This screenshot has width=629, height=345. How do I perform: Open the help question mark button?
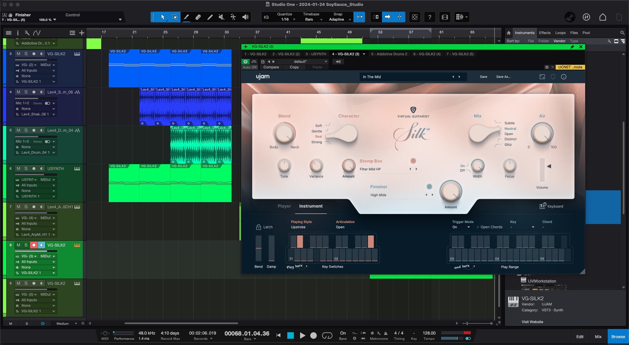pyautogui.click(x=429, y=17)
